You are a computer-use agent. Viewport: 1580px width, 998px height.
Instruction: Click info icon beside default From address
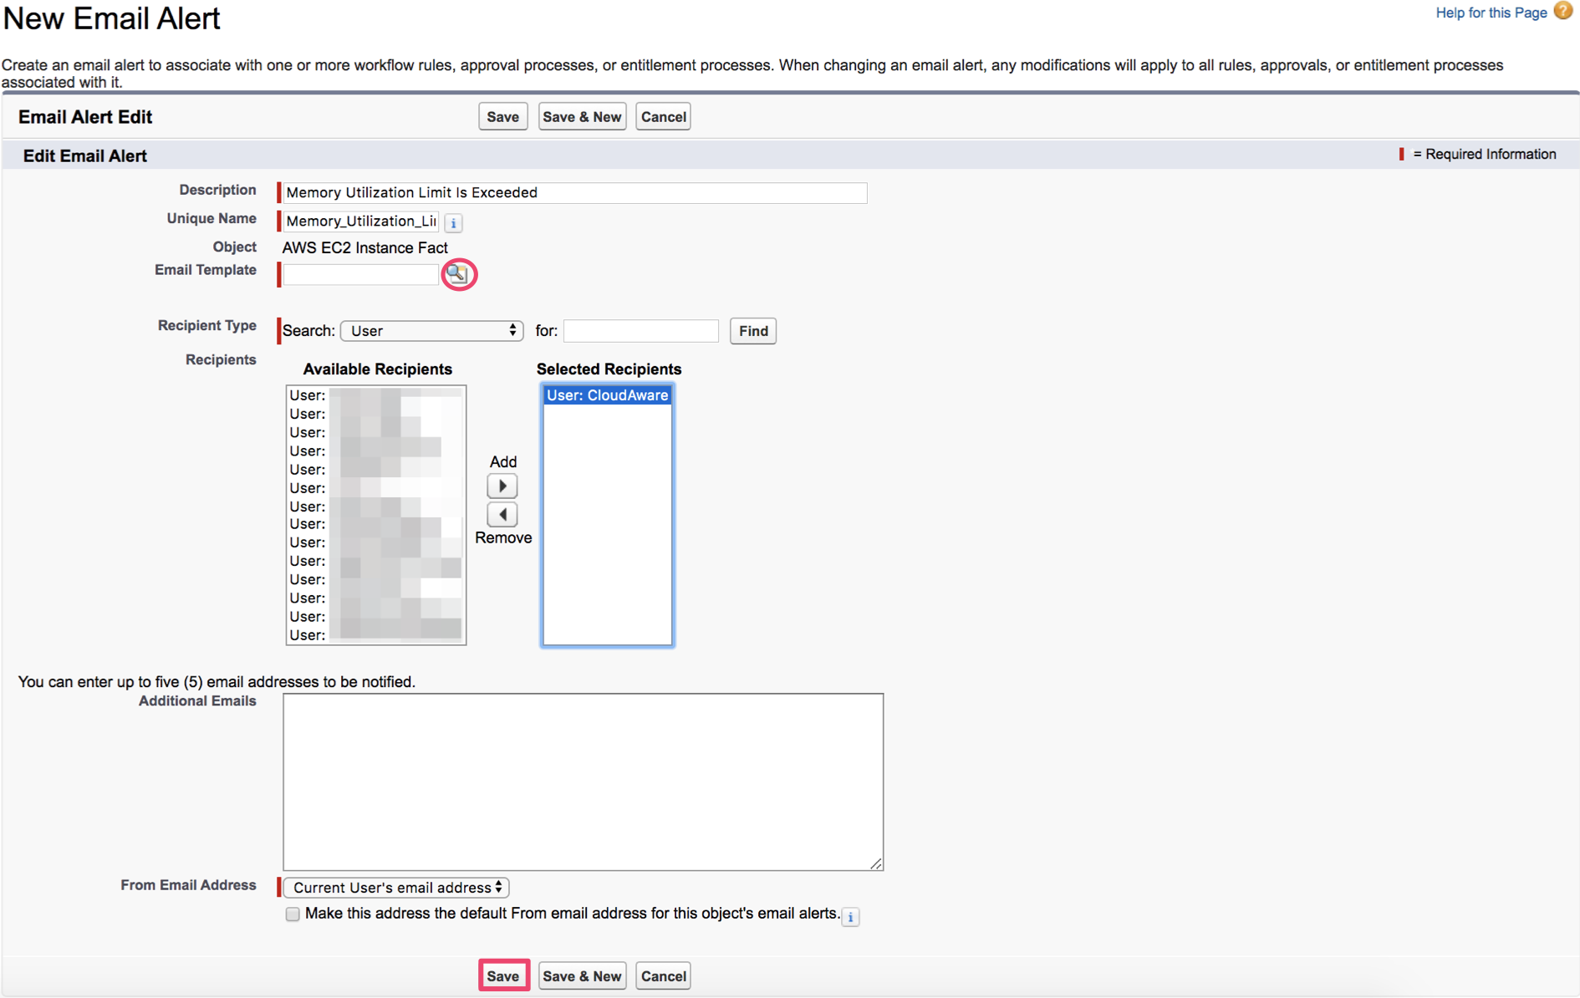tap(850, 917)
